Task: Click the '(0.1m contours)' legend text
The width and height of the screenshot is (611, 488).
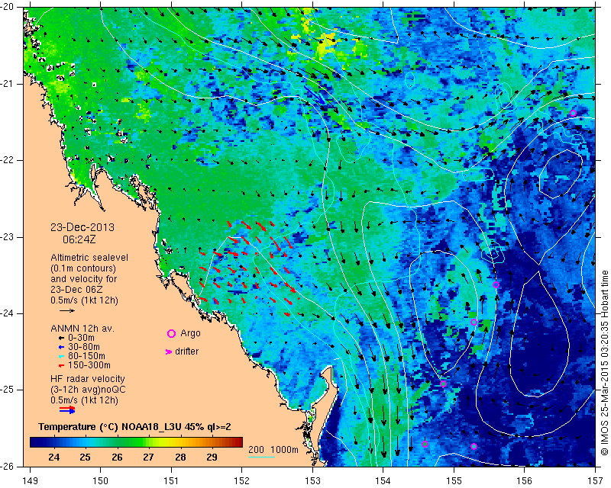Action: point(83,268)
